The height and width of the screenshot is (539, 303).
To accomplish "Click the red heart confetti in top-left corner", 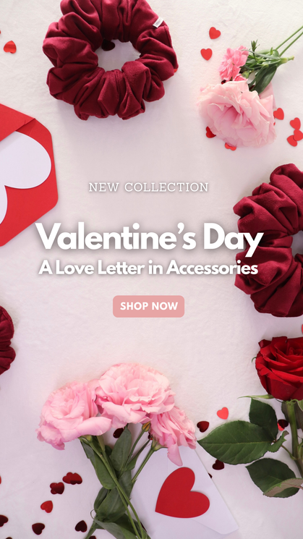I will [10, 47].
